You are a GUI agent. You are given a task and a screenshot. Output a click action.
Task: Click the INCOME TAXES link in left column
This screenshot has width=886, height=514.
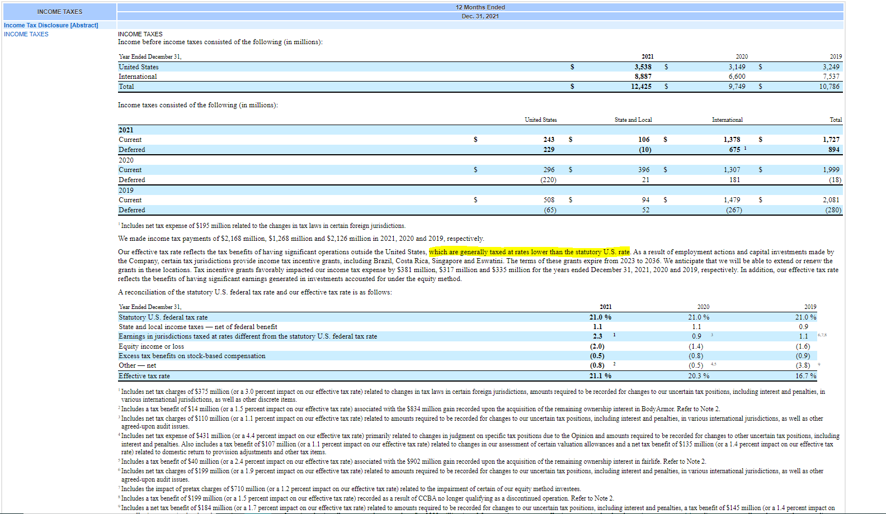point(26,34)
